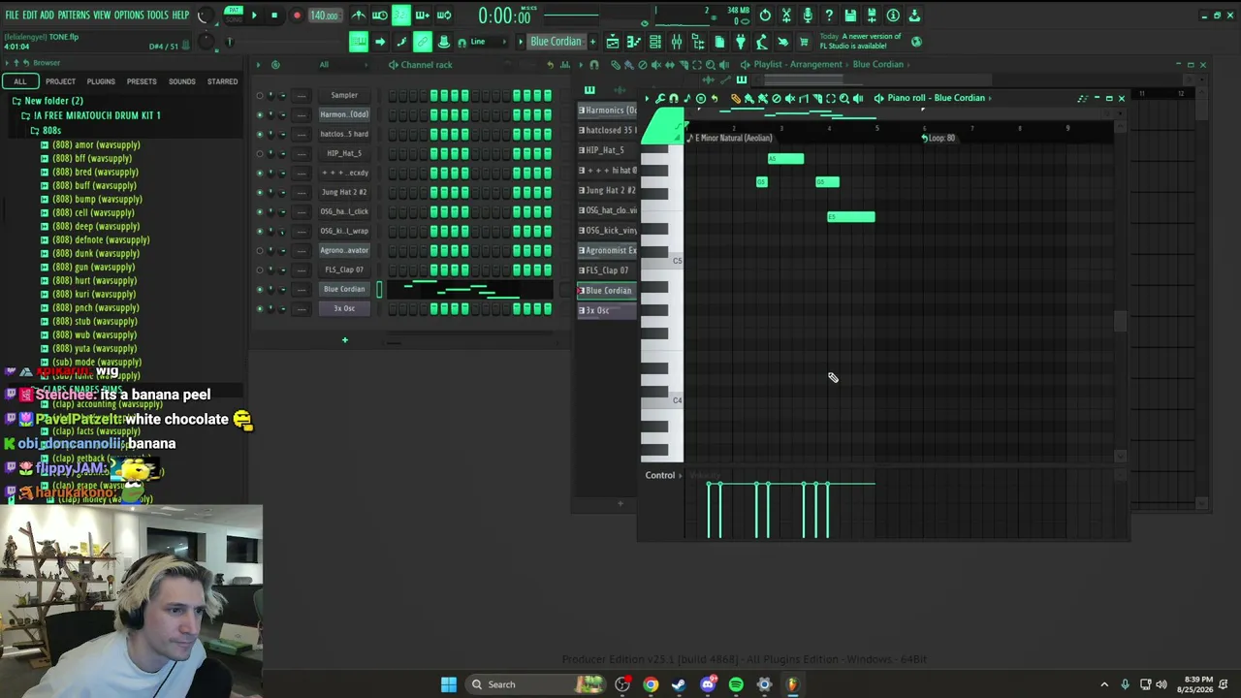The image size is (1241, 698).
Task: Toggle loop recording icon in top toolbar
Action: [x=444, y=16]
